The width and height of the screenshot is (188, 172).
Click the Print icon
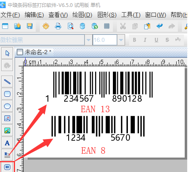coord(58,26)
